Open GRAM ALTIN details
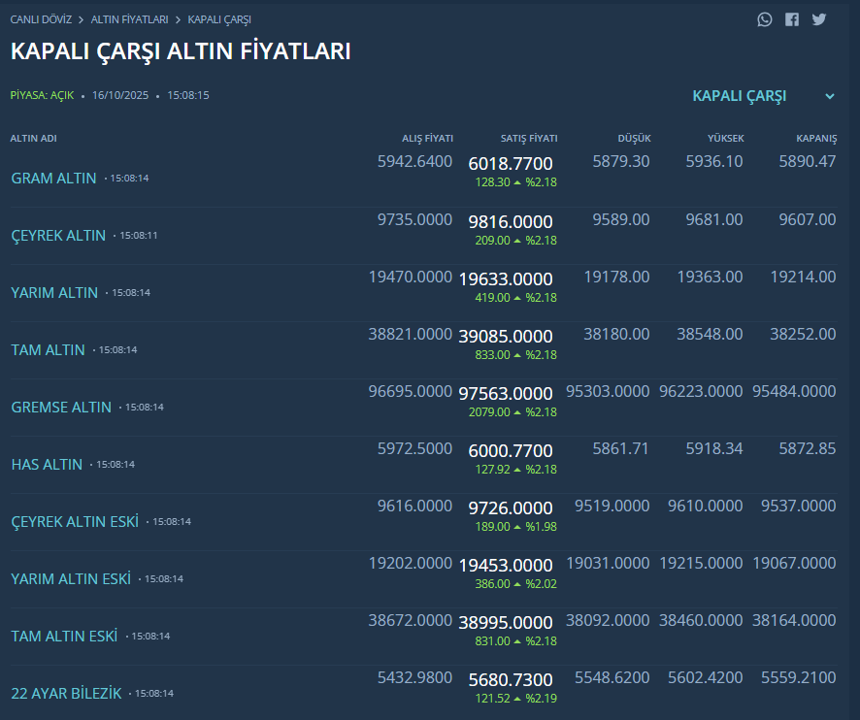The image size is (860, 720). pyautogui.click(x=53, y=179)
